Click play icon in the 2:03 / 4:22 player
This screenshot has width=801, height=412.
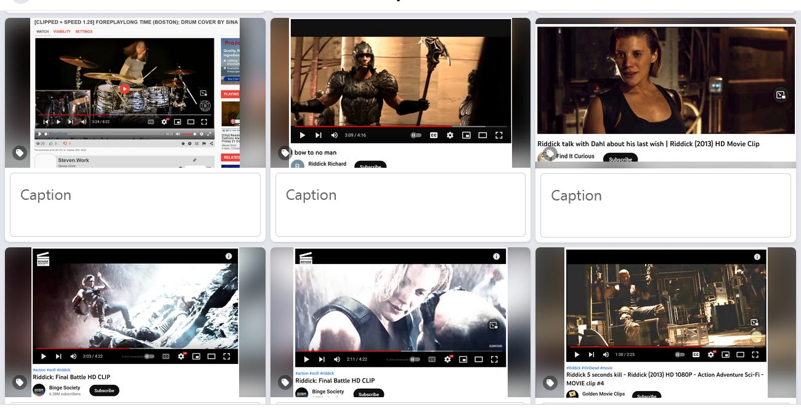click(x=43, y=356)
